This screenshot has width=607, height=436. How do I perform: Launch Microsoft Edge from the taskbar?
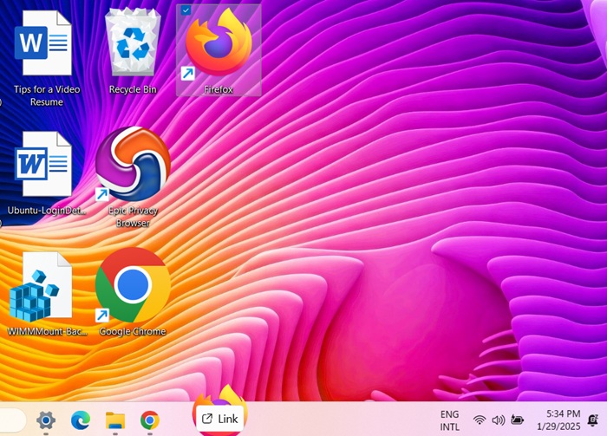[x=81, y=420]
